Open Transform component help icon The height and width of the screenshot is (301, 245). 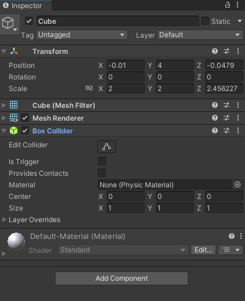click(215, 51)
